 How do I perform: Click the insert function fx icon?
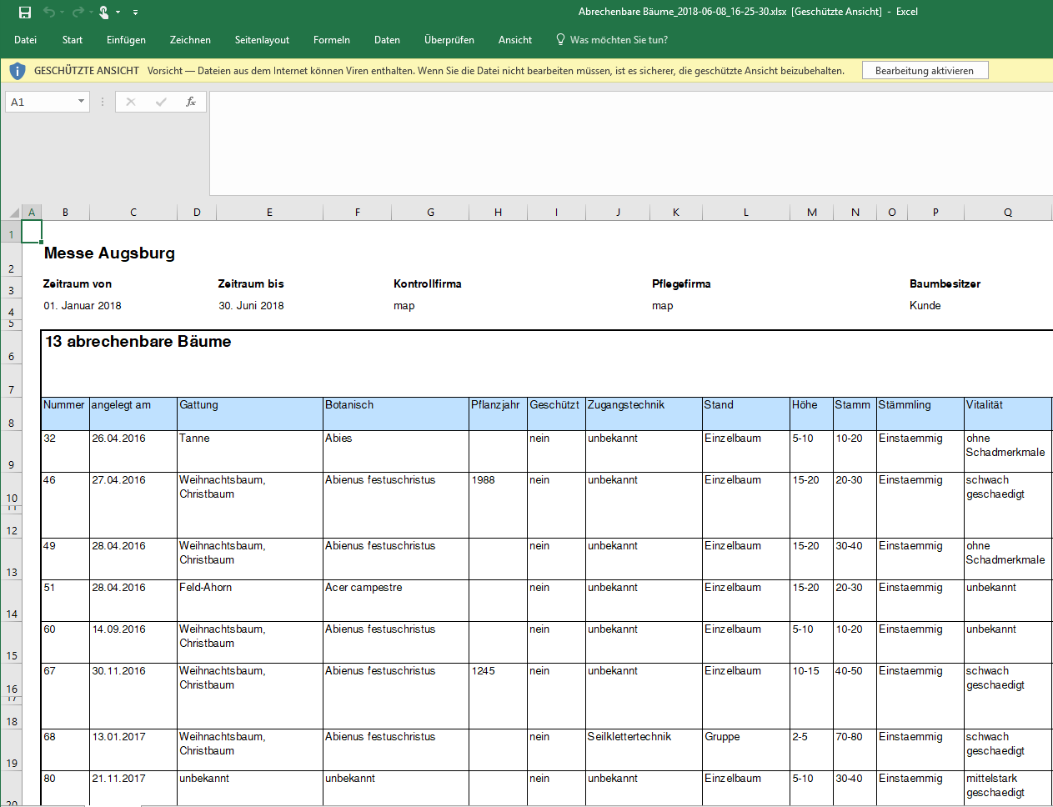click(x=191, y=102)
